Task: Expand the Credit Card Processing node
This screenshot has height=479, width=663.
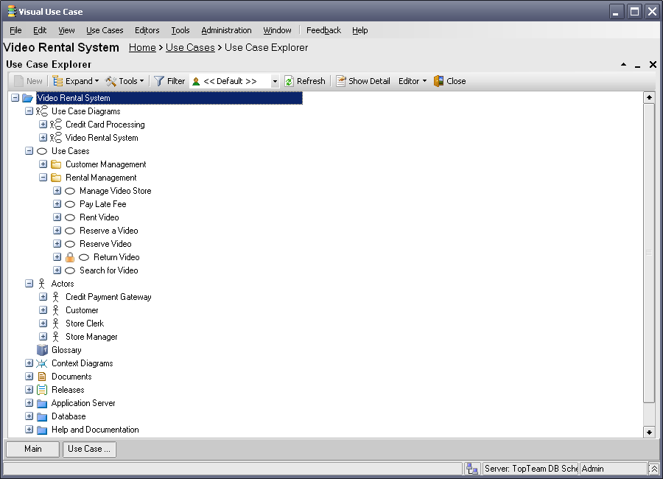Action: pos(43,124)
